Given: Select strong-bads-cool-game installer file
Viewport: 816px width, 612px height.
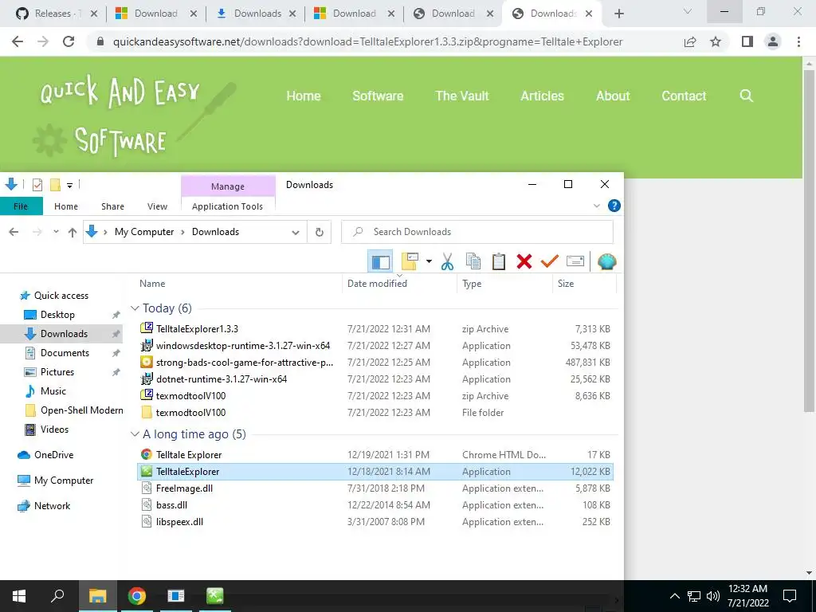Looking at the screenshot, I should tap(375, 363).
